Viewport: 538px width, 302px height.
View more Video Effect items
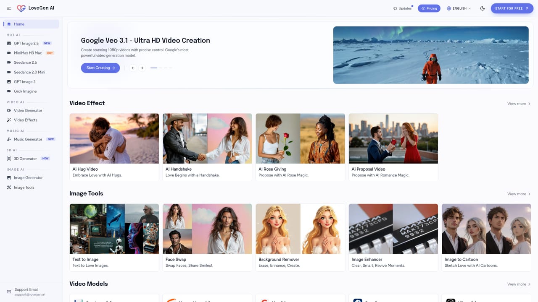click(519, 104)
